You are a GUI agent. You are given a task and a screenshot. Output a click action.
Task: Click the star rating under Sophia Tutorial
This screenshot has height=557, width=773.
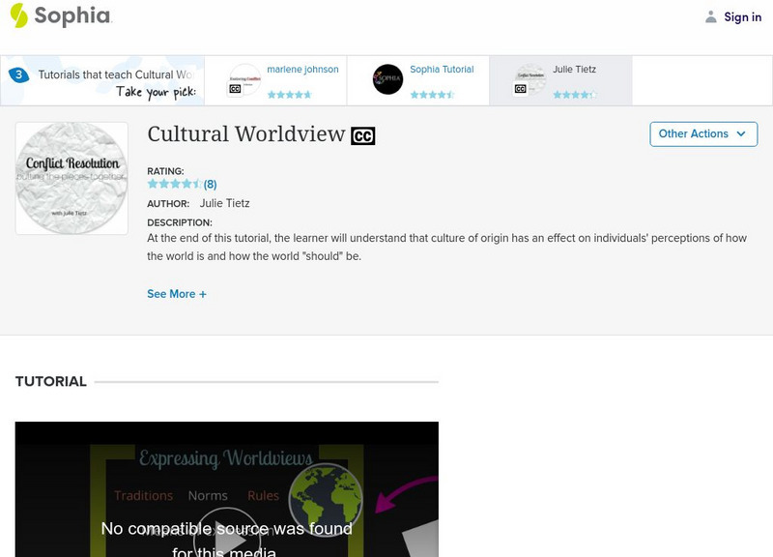click(433, 94)
